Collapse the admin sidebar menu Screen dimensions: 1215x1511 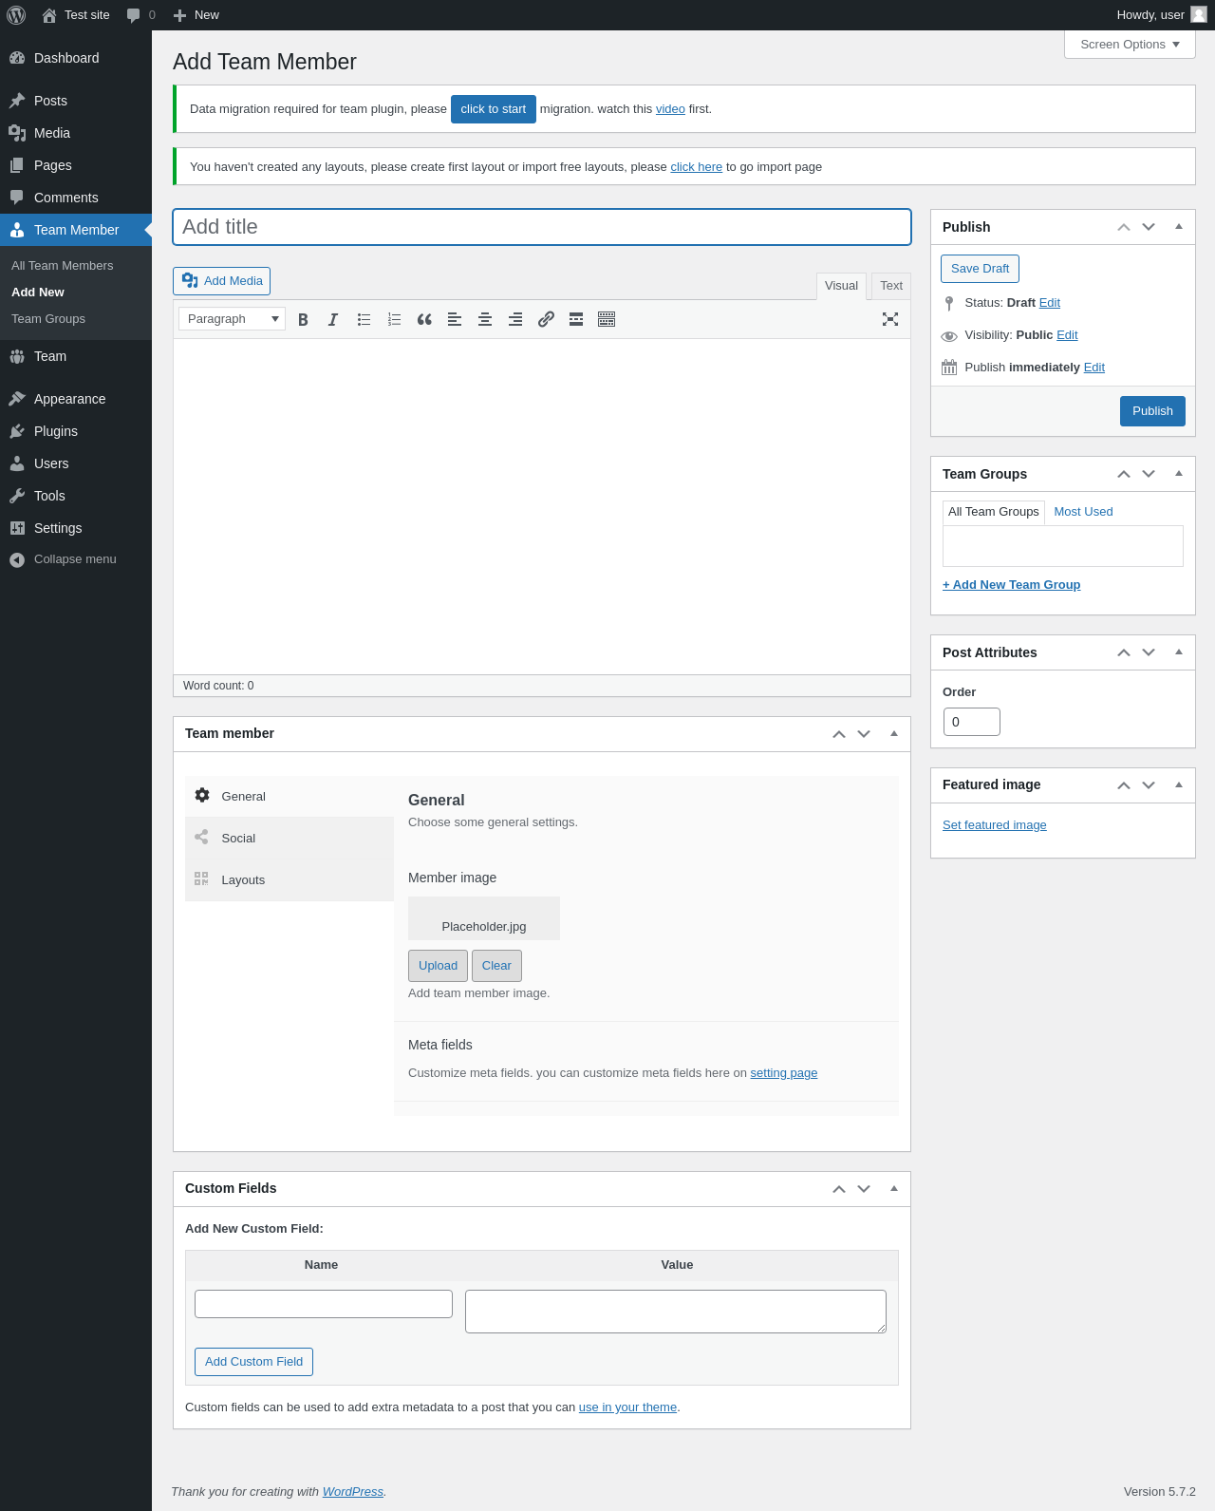76,559
